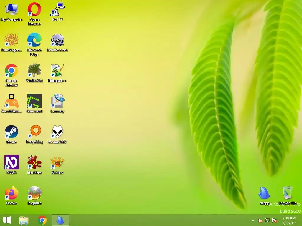
Task: Select the Recycle Bin icon
Action: tap(287, 193)
